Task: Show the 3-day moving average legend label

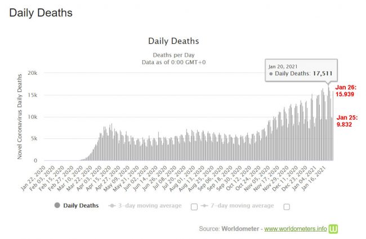Action: click(149, 205)
